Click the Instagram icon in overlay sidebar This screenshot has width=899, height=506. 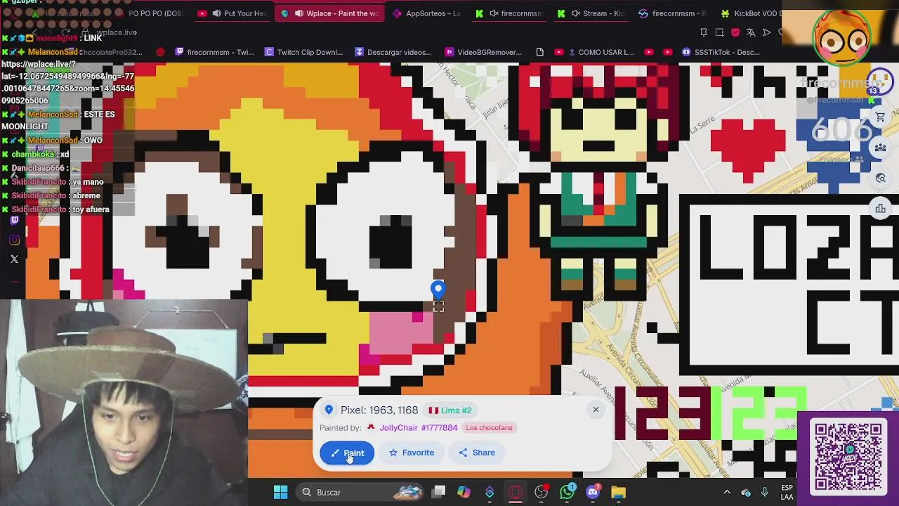[x=14, y=240]
